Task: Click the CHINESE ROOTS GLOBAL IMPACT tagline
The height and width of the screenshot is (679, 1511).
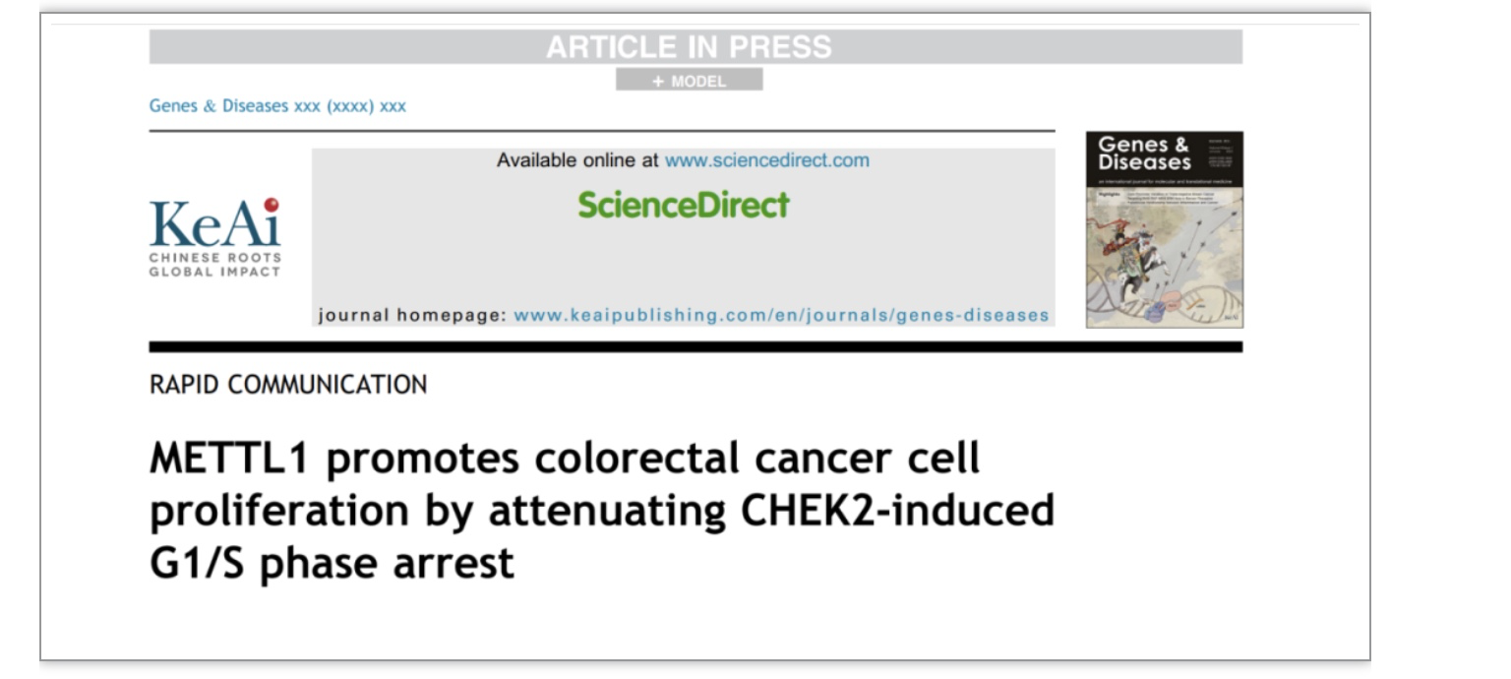Action: coord(214,265)
